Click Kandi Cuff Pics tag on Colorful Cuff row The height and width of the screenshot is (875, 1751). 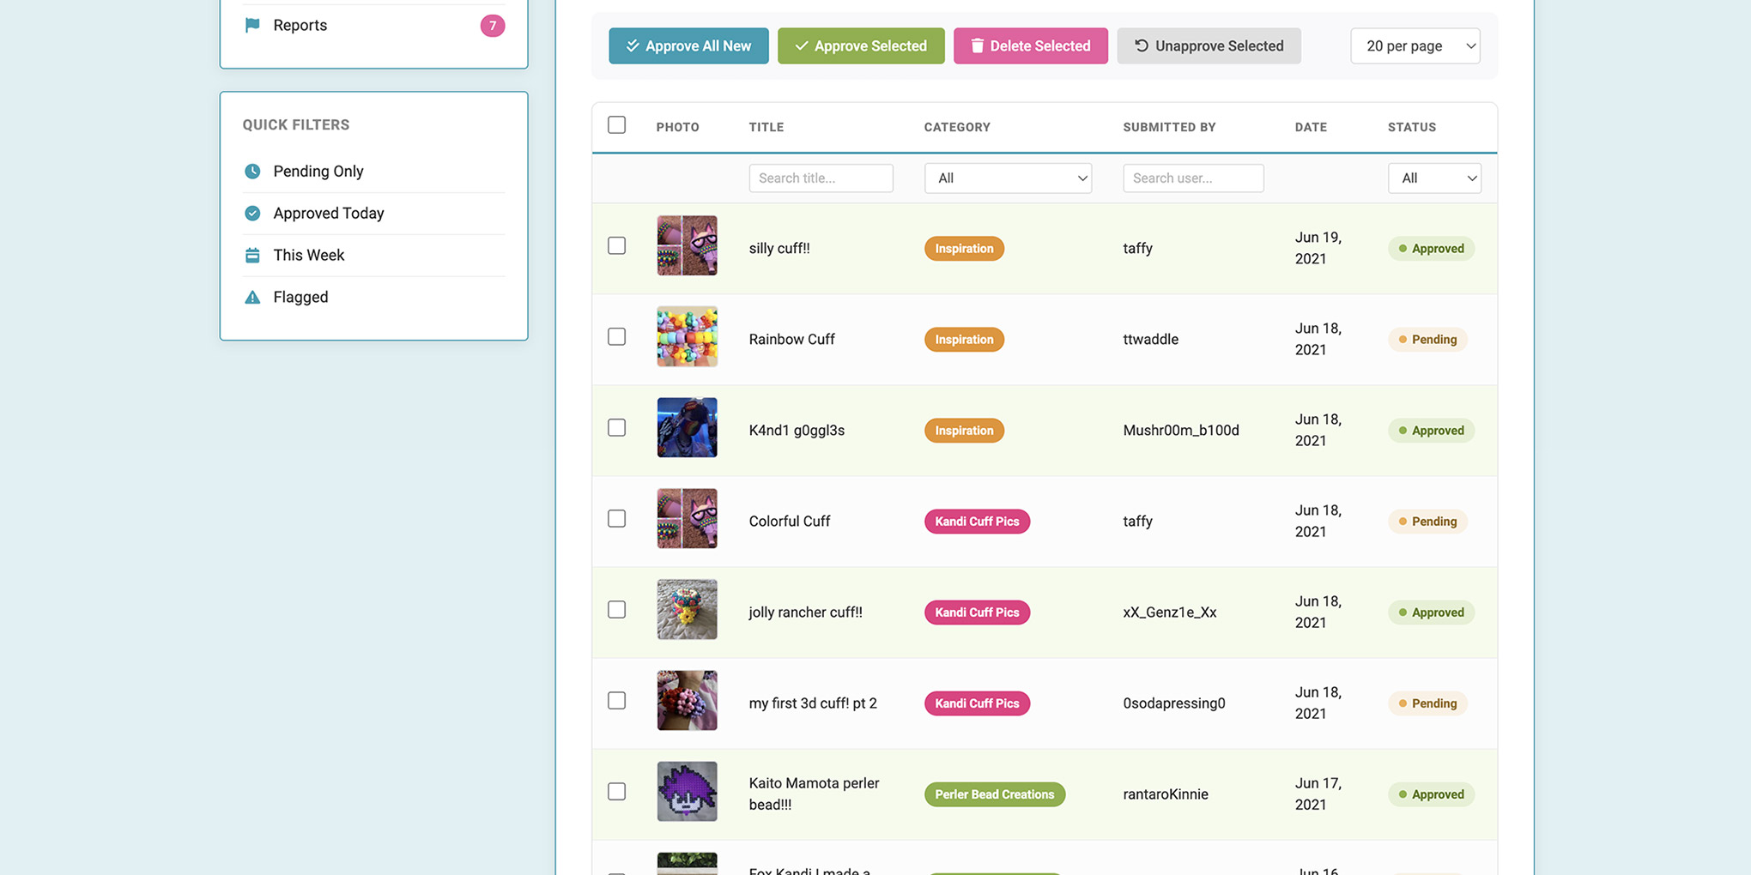977,521
